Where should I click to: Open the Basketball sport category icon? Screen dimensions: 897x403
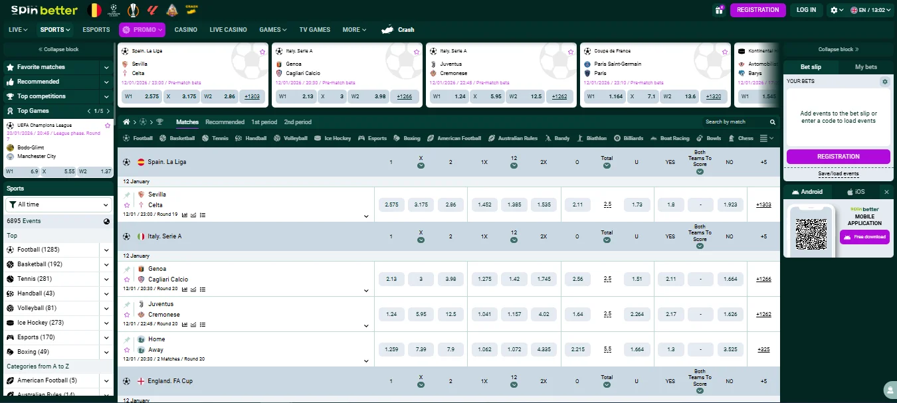tap(163, 138)
